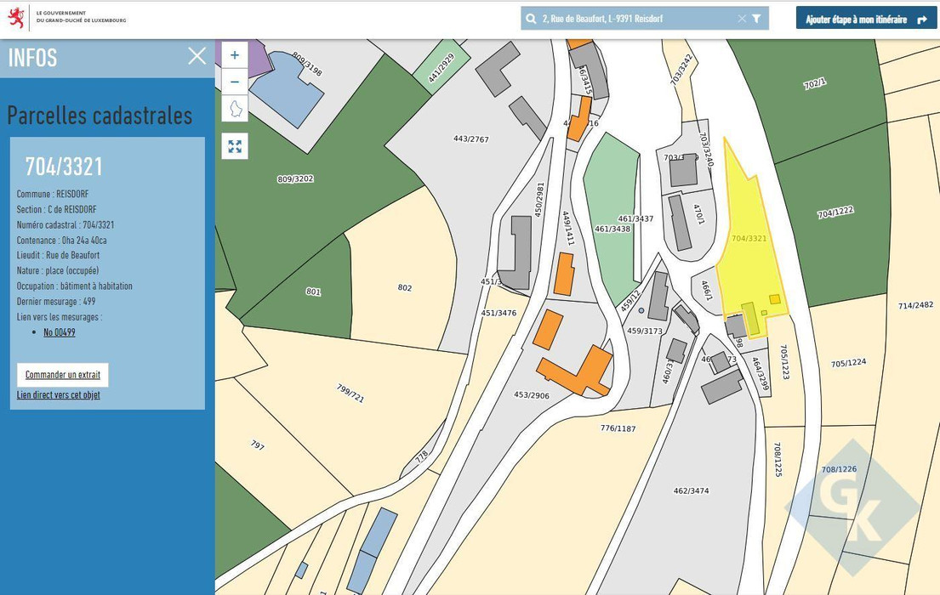Click into the address search box

(x=638, y=19)
